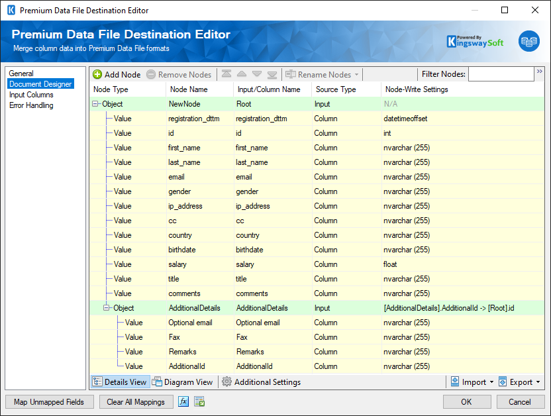Click the blue database icon in banner

529,41
